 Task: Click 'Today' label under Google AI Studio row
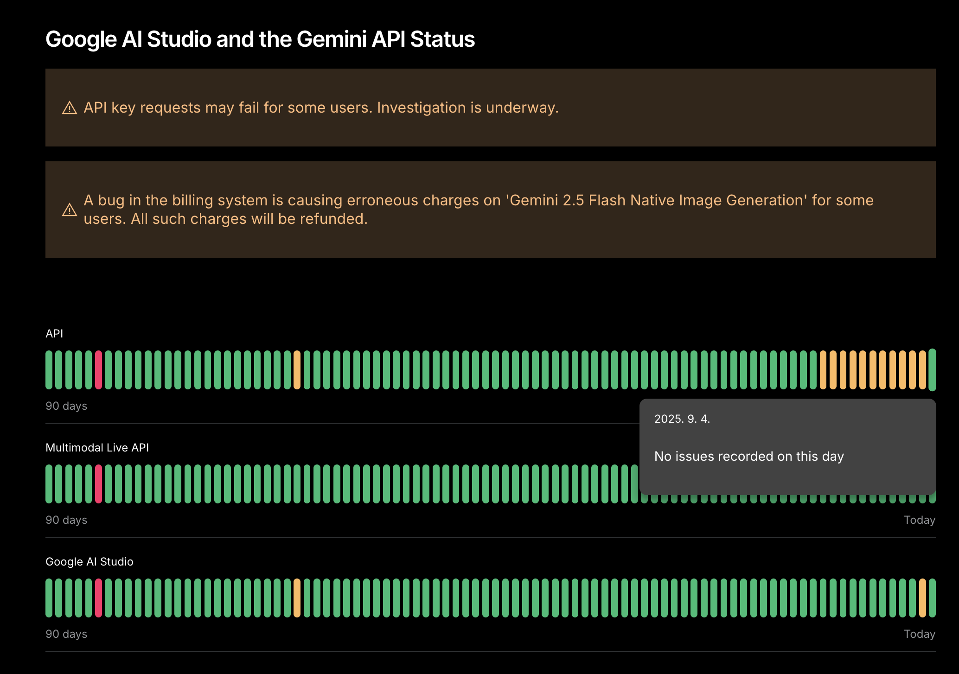(920, 634)
